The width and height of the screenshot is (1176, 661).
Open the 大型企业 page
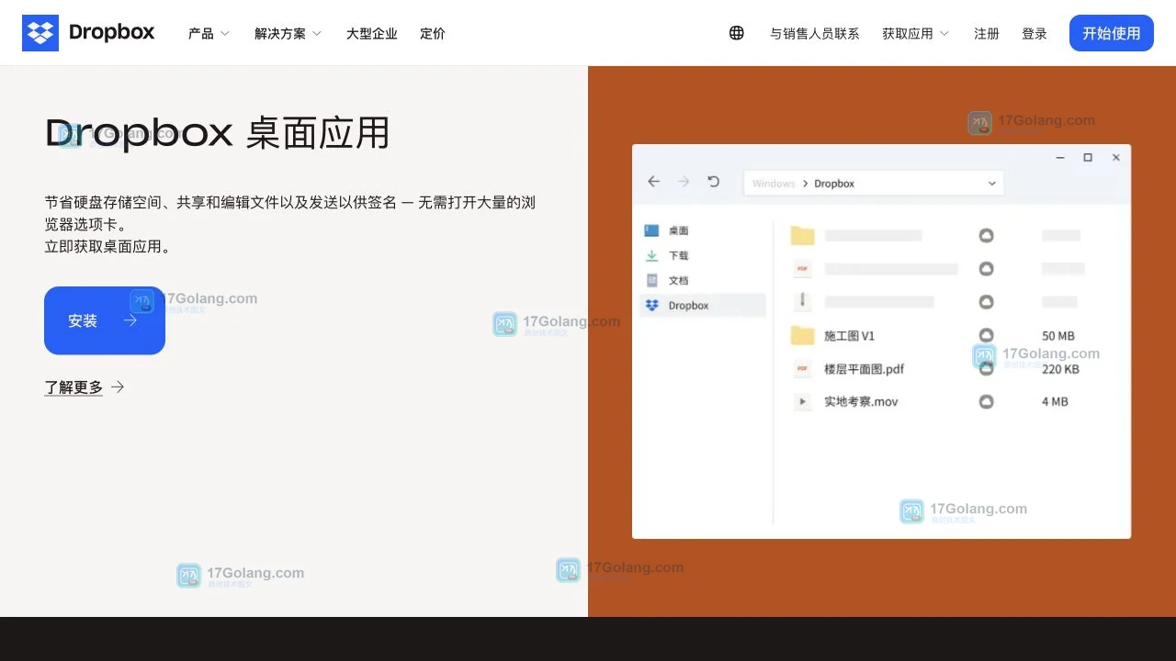372,33
